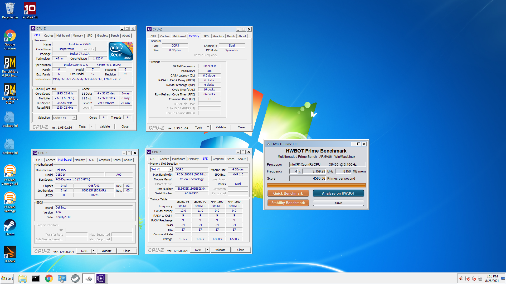The width and height of the screenshot is (506, 284).
Task: Click the taskbar clock showing 3:16 PM
Action: (x=492, y=278)
